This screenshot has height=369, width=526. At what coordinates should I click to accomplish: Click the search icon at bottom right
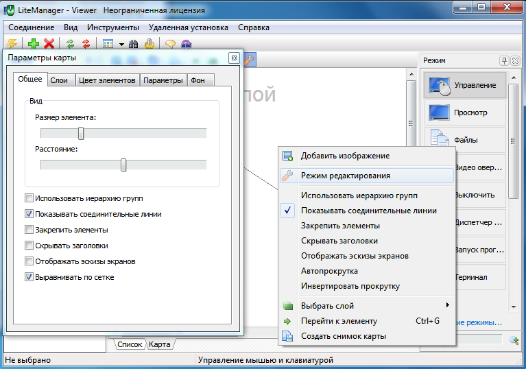tap(514, 340)
